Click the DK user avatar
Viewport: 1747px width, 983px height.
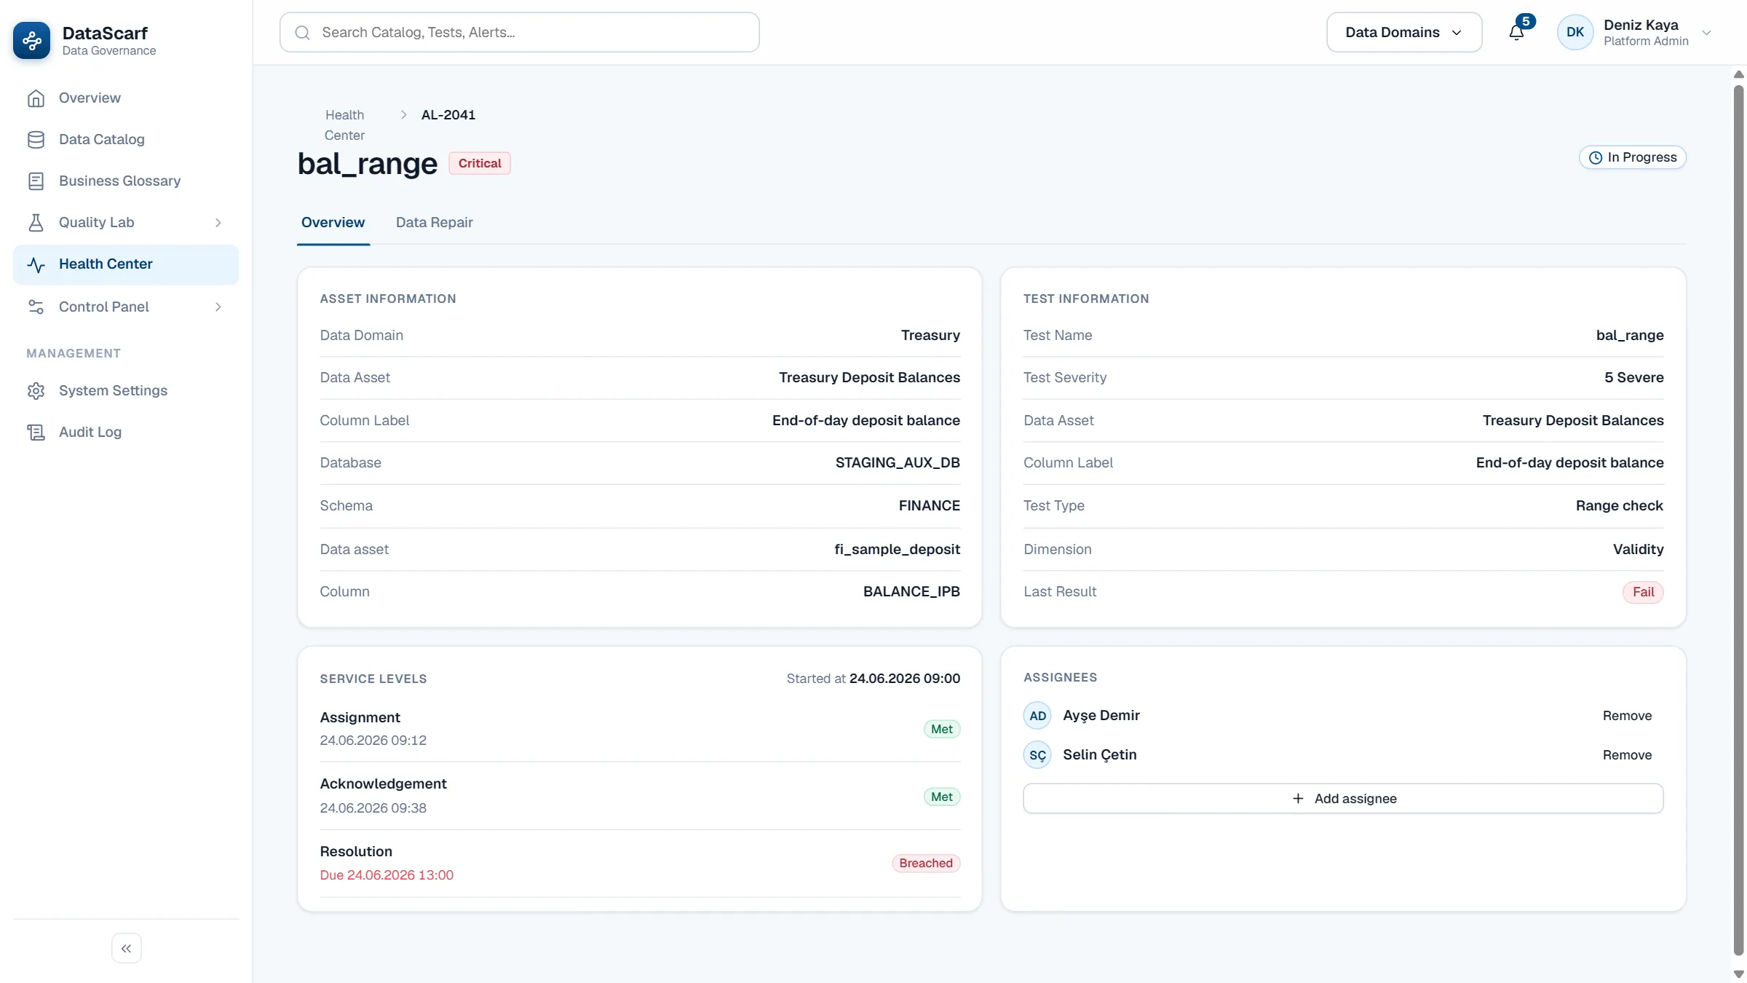point(1575,32)
